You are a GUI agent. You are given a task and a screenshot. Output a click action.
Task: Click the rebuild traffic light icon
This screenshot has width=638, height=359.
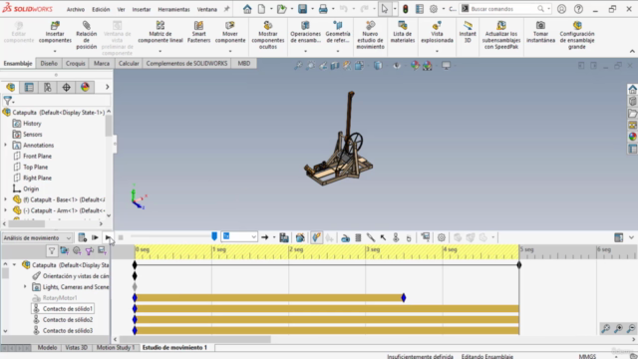[x=406, y=9]
